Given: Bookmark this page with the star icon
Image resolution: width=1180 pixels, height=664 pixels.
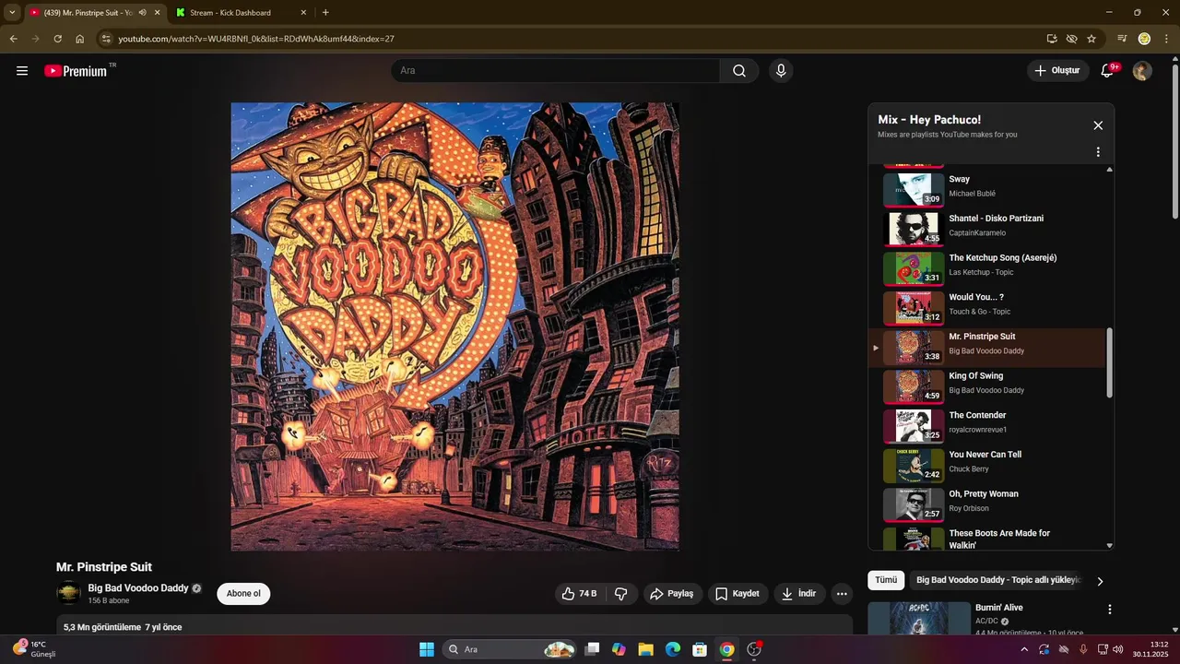Looking at the screenshot, I should pos(1091,39).
